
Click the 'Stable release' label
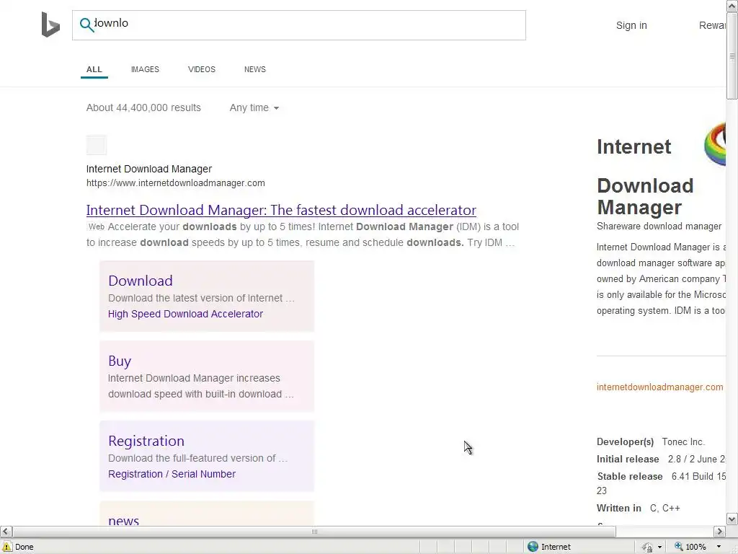coord(630,476)
